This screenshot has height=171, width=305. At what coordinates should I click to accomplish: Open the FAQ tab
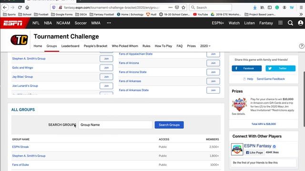[x=180, y=46]
